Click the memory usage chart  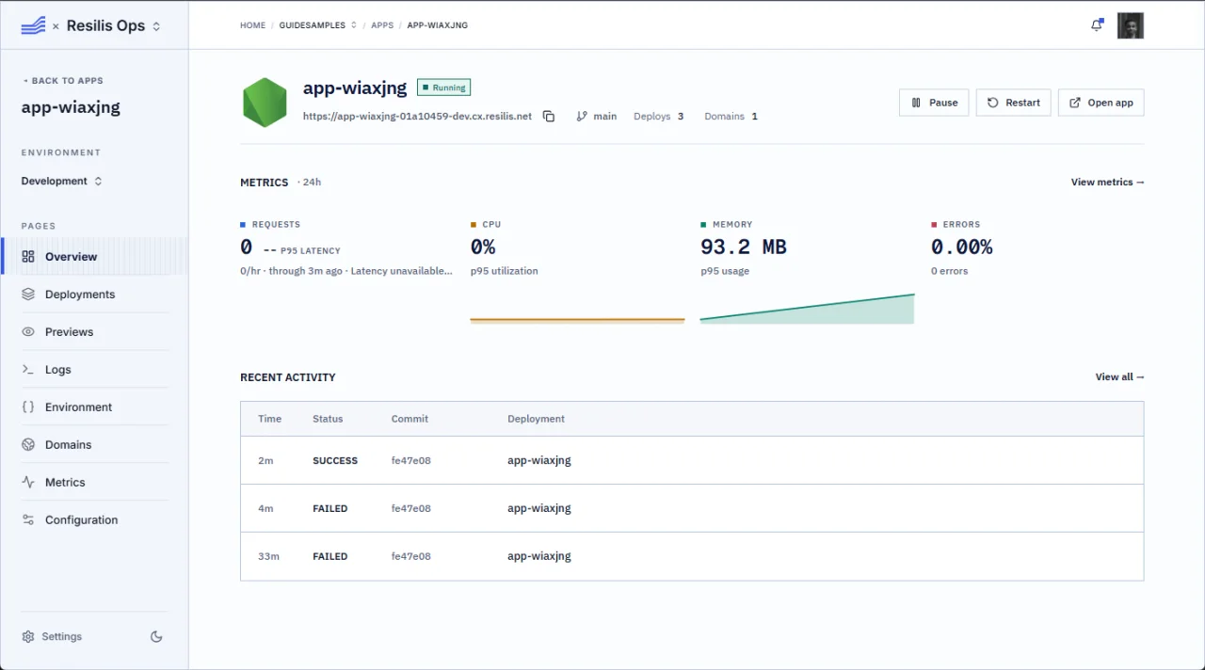(x=808, y=309)
